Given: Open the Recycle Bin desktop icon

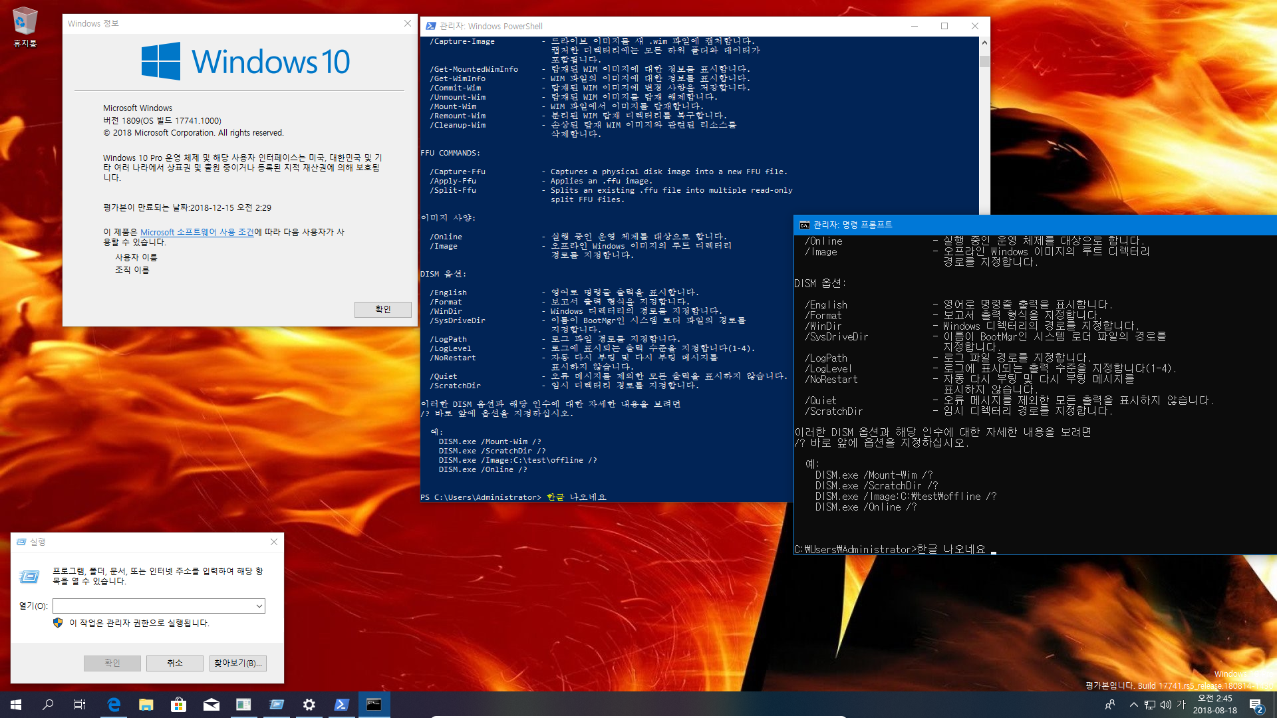Looking at the screenshot, I should pyautogui.click(x=25, y=27).
